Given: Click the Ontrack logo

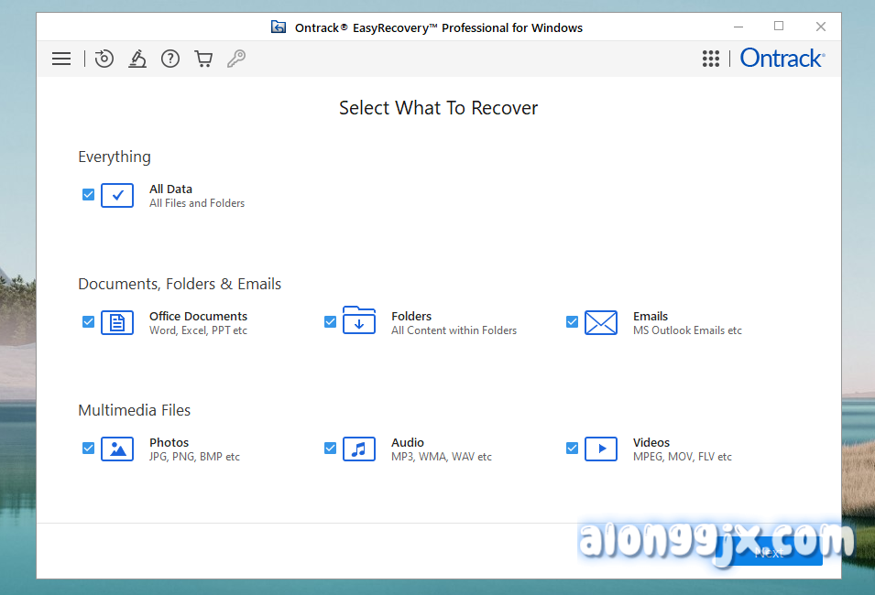Looking at the screenshot, I should (782, 59).
